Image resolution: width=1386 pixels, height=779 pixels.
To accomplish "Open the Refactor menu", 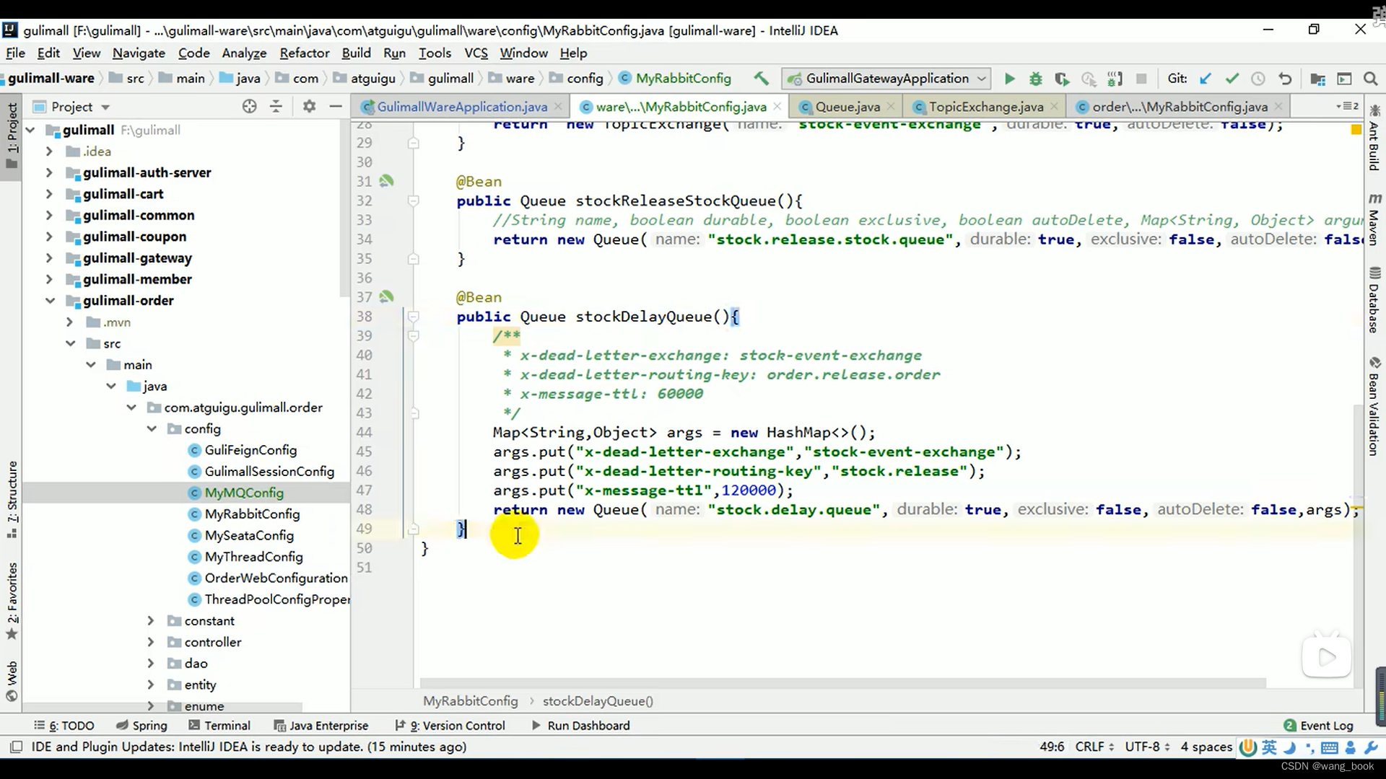I will (x=304, y=53).
